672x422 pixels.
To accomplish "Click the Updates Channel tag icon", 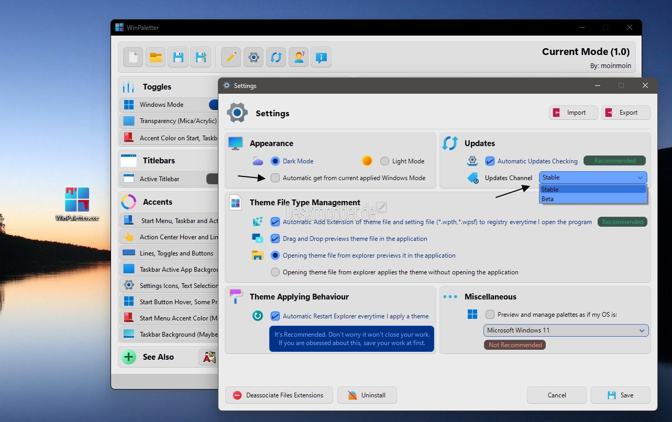I will pos(473,178).
